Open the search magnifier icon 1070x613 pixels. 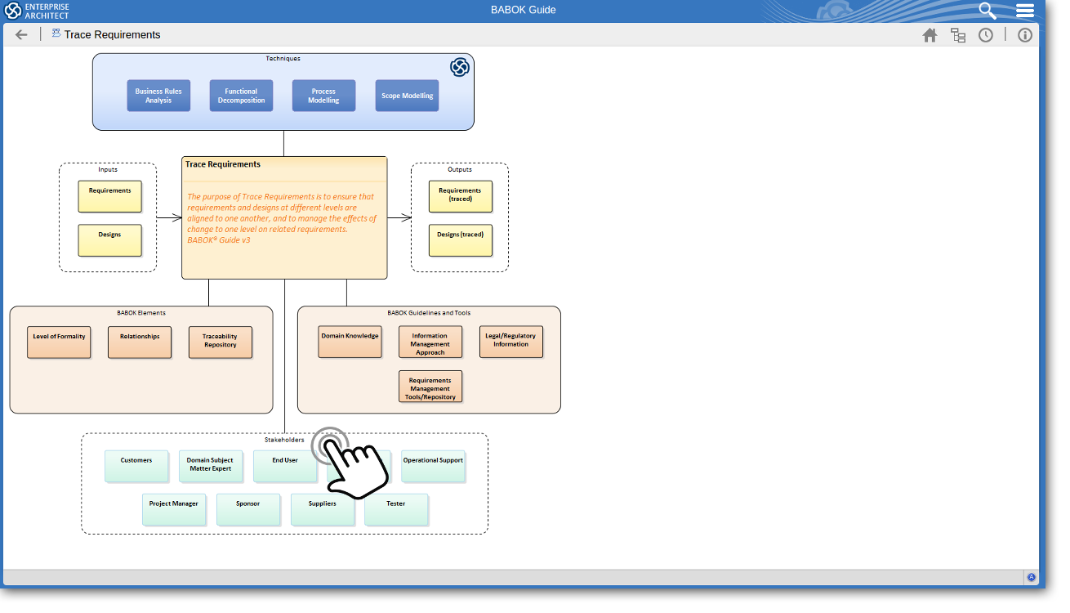click(988, 11)
